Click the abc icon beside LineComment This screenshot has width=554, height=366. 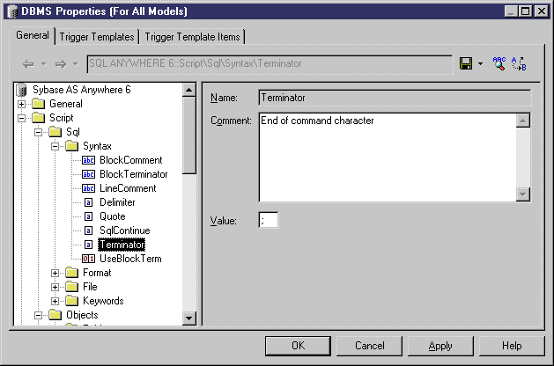[x=88, y=188]
